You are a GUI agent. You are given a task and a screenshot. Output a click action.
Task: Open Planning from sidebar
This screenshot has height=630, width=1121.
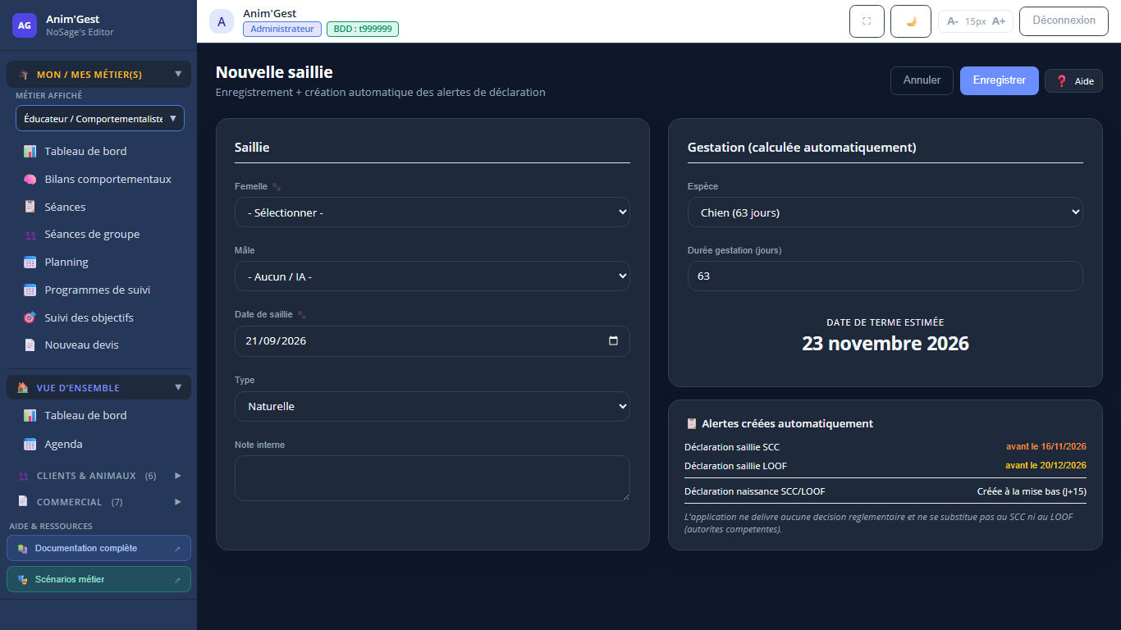(x=98, y=262)
